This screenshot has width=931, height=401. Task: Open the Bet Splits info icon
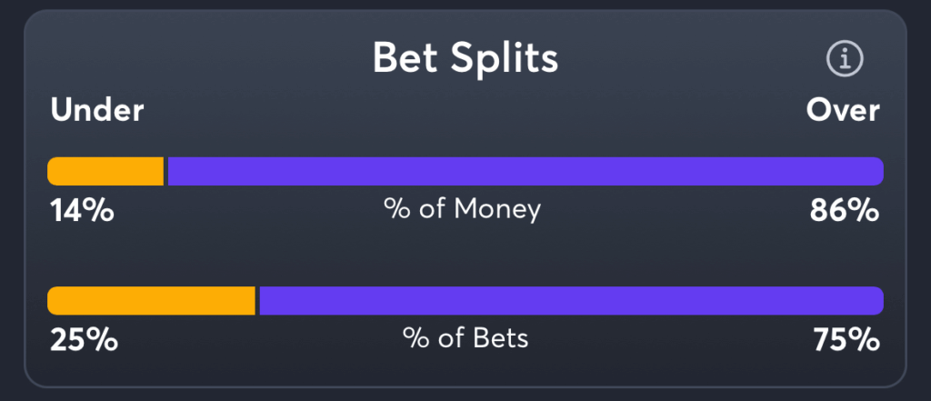coord(845,59)
